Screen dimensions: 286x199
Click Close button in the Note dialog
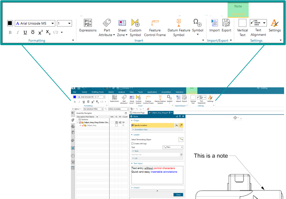click(x=178, y=195)
